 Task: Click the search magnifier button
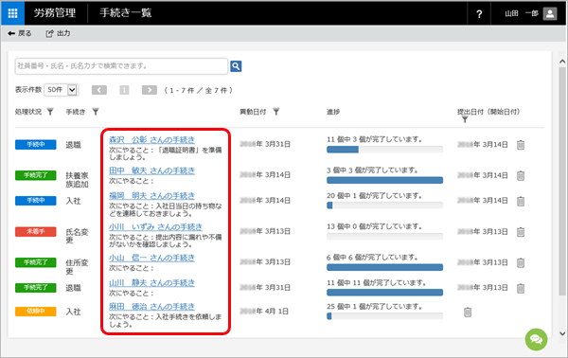236,66
